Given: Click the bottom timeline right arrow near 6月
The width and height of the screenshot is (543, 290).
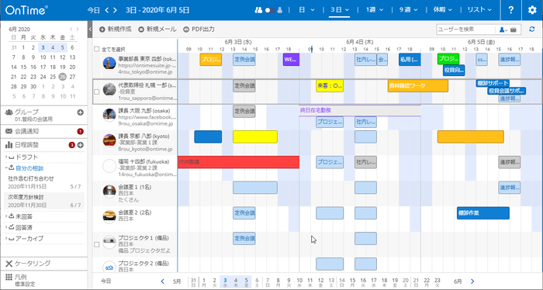Looking at the screenshot, I should pyautogui.click(x=472, y=281).
